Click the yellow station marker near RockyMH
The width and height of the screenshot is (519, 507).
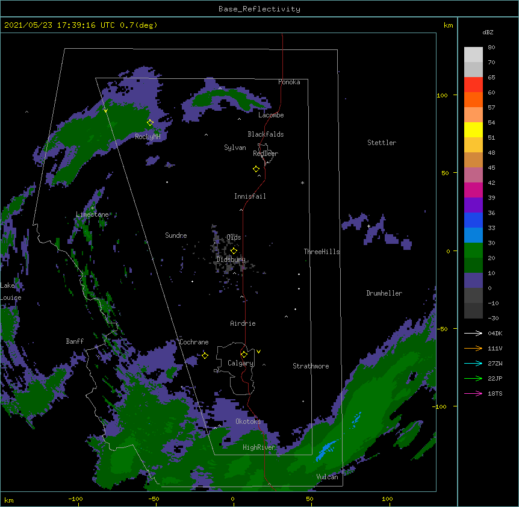point(150,122)
